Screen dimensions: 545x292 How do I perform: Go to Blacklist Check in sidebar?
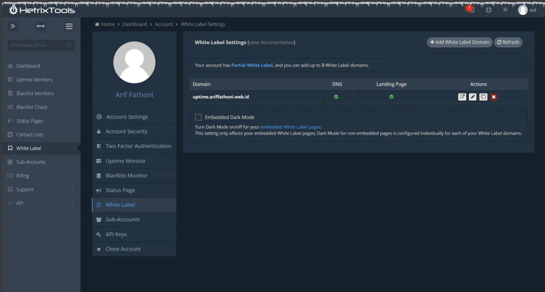[x=31, y=107]
